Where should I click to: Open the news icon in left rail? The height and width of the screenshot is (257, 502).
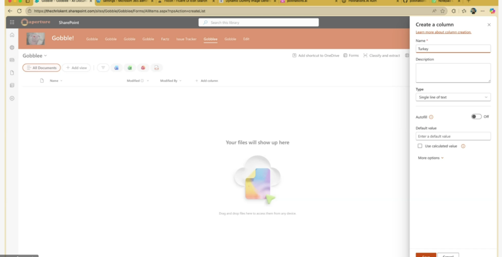click(x=12, y=60)
